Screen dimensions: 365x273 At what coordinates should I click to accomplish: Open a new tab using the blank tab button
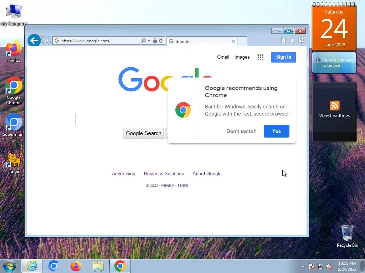tap(242, 41)
